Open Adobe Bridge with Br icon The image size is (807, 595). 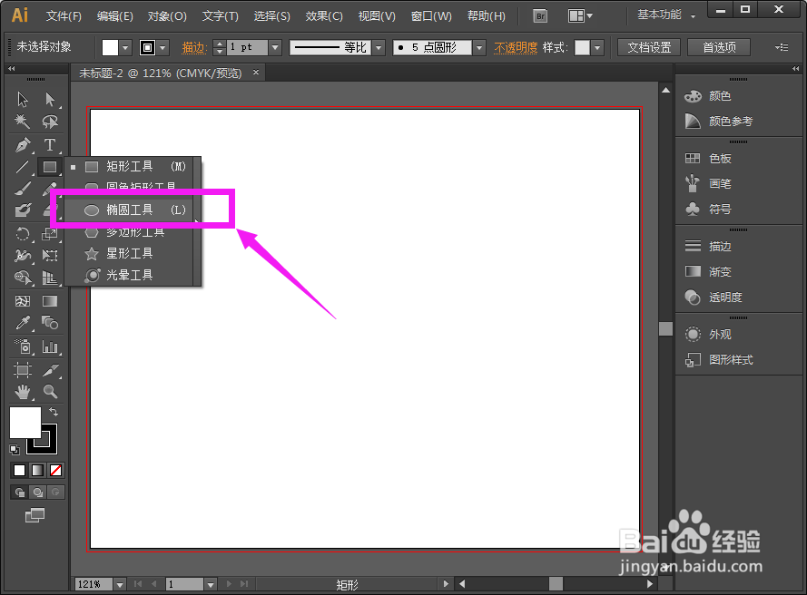540,16
